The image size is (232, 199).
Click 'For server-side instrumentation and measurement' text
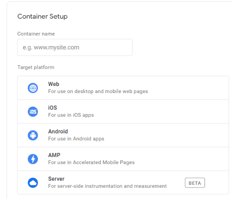coord(107,186)
